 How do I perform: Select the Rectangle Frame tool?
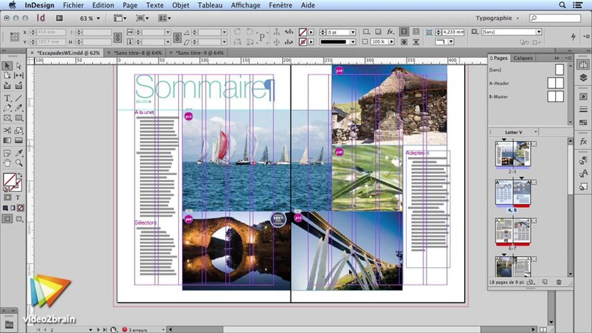(x=7, y=118)
